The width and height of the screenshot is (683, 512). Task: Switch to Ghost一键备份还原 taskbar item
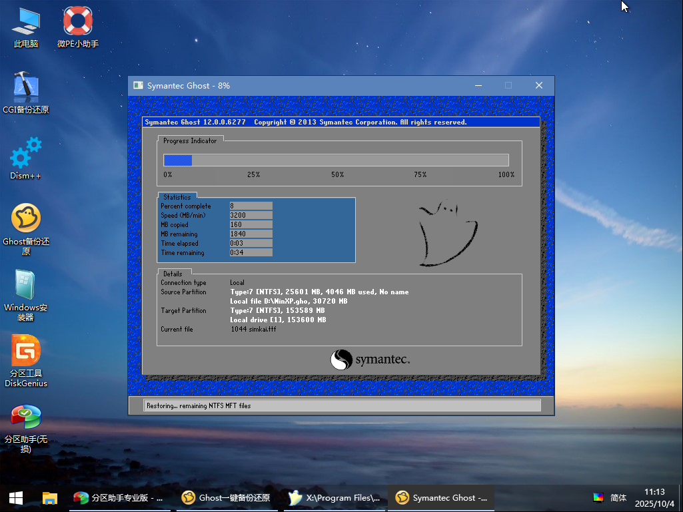pyautogui.click(x=226, y=497)
